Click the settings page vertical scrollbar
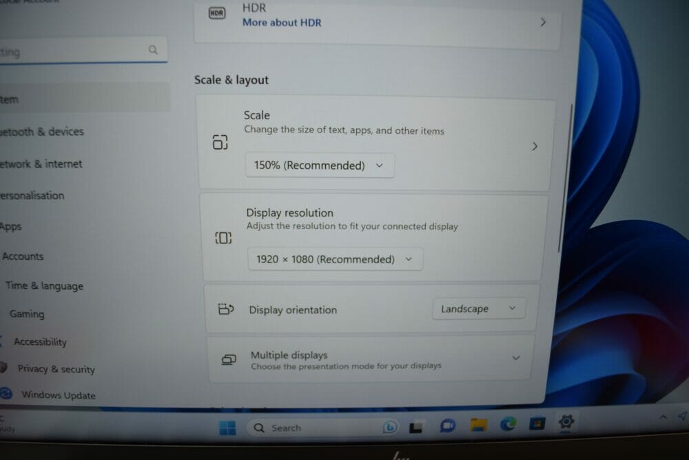Image resolution: width=689 pixels, height=460 pixels. click(565, 178)
